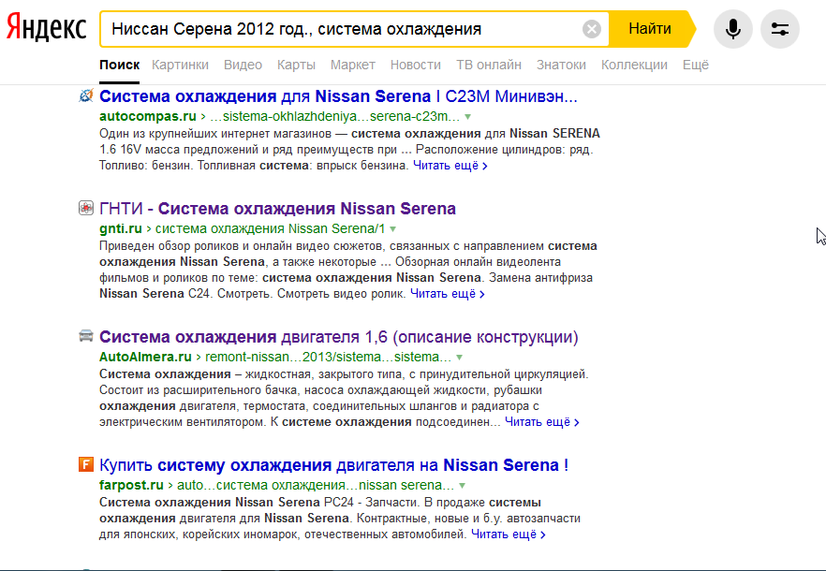Viewport: 826px width, 571px height.
Task: Click Читать ещё in autocompas snippet
Action: tap(450, 166)
